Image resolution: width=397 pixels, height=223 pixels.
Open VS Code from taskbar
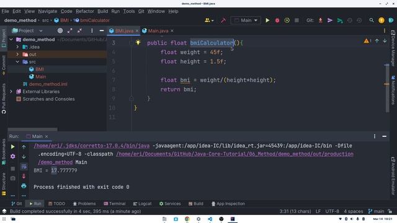click(210, 219)
